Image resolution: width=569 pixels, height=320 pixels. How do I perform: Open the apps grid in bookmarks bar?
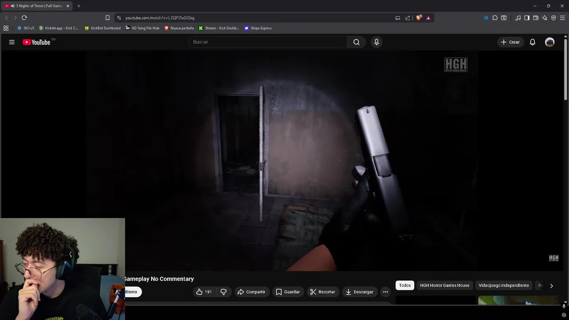[x=6, y=28]
